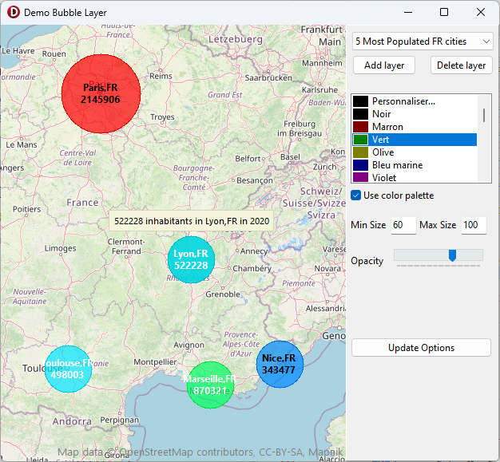
Task: Click the Nice,FR blue bubble
Action: tap(280, 364)
